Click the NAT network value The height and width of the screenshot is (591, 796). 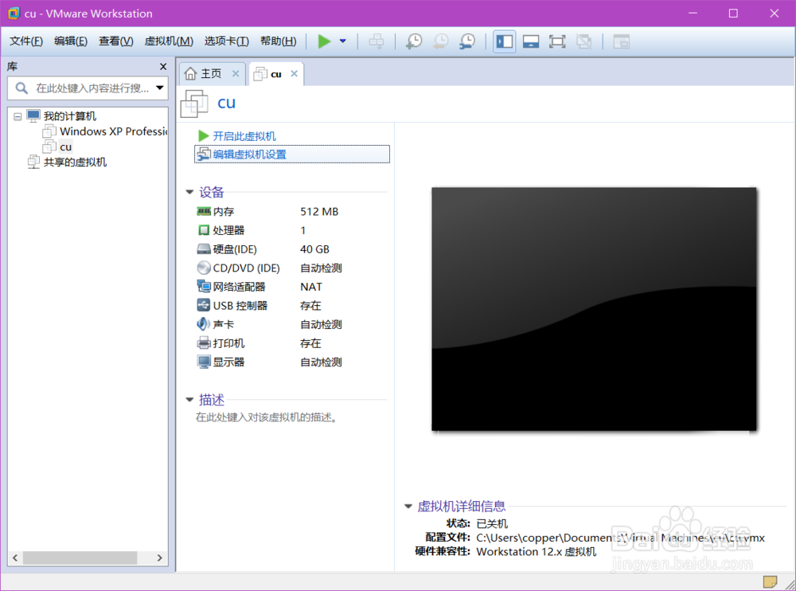point(311,287)
